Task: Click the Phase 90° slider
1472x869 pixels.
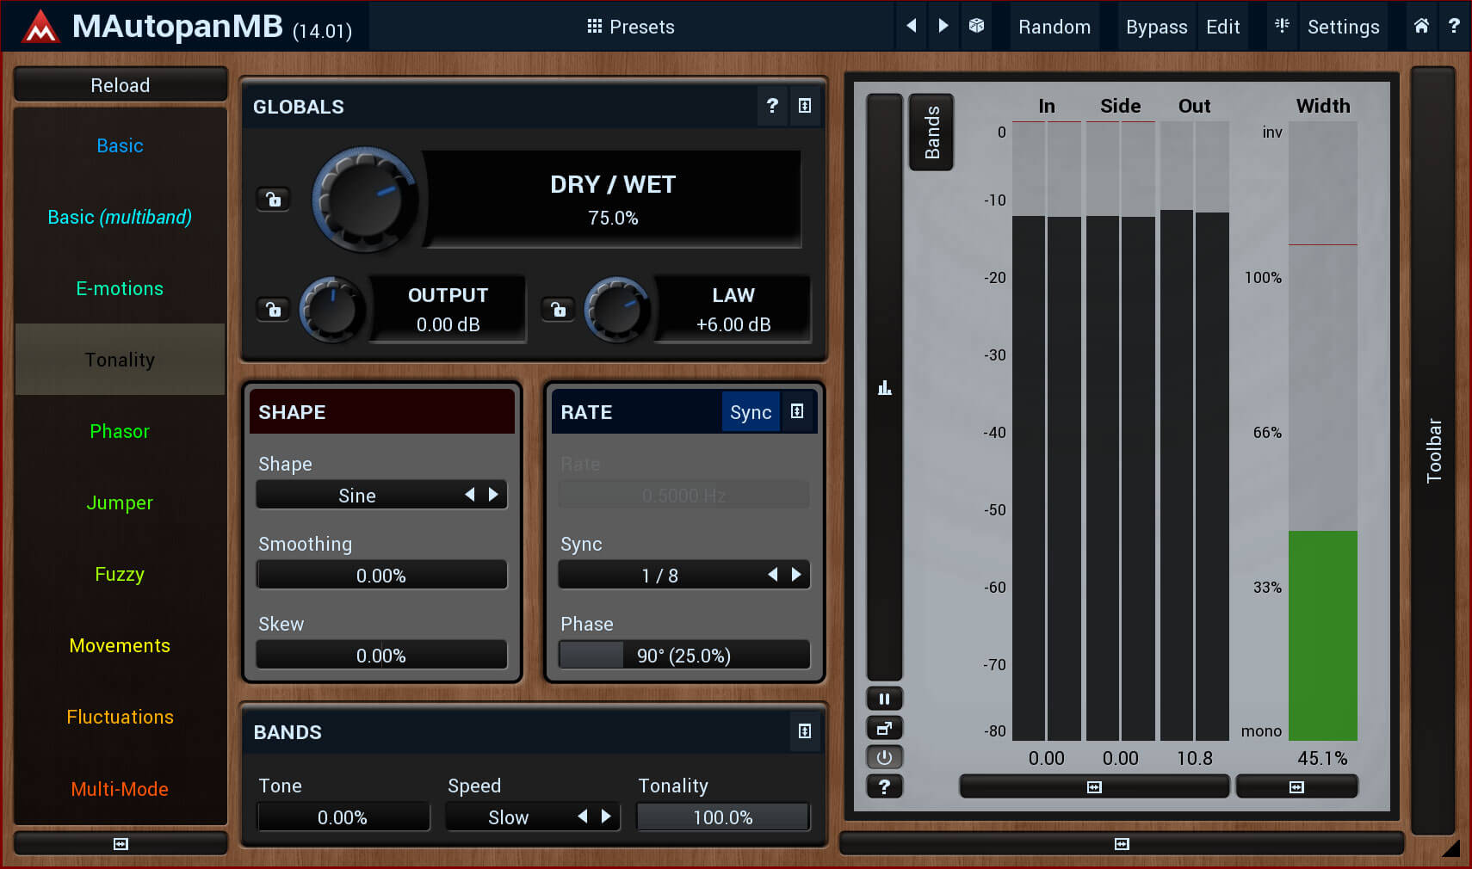Action: (x=684, y=655)
